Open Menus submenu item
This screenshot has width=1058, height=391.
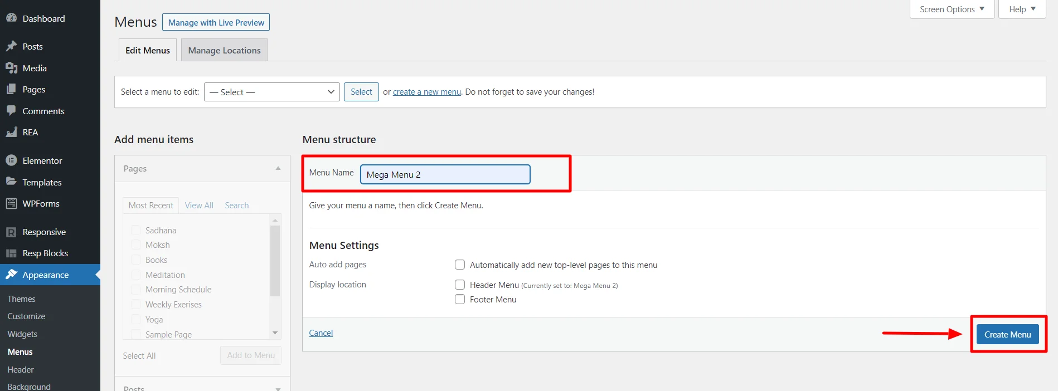point(20,351)
